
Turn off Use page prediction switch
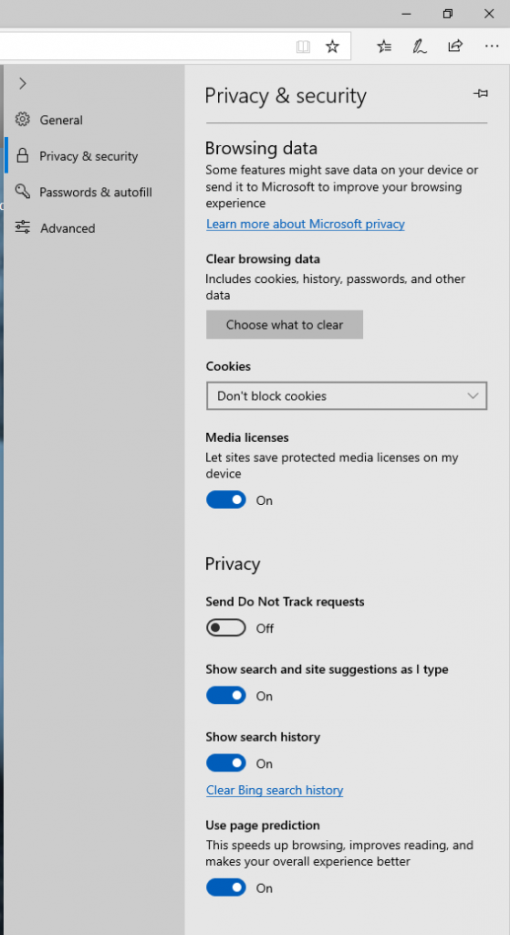pos(226,888)
